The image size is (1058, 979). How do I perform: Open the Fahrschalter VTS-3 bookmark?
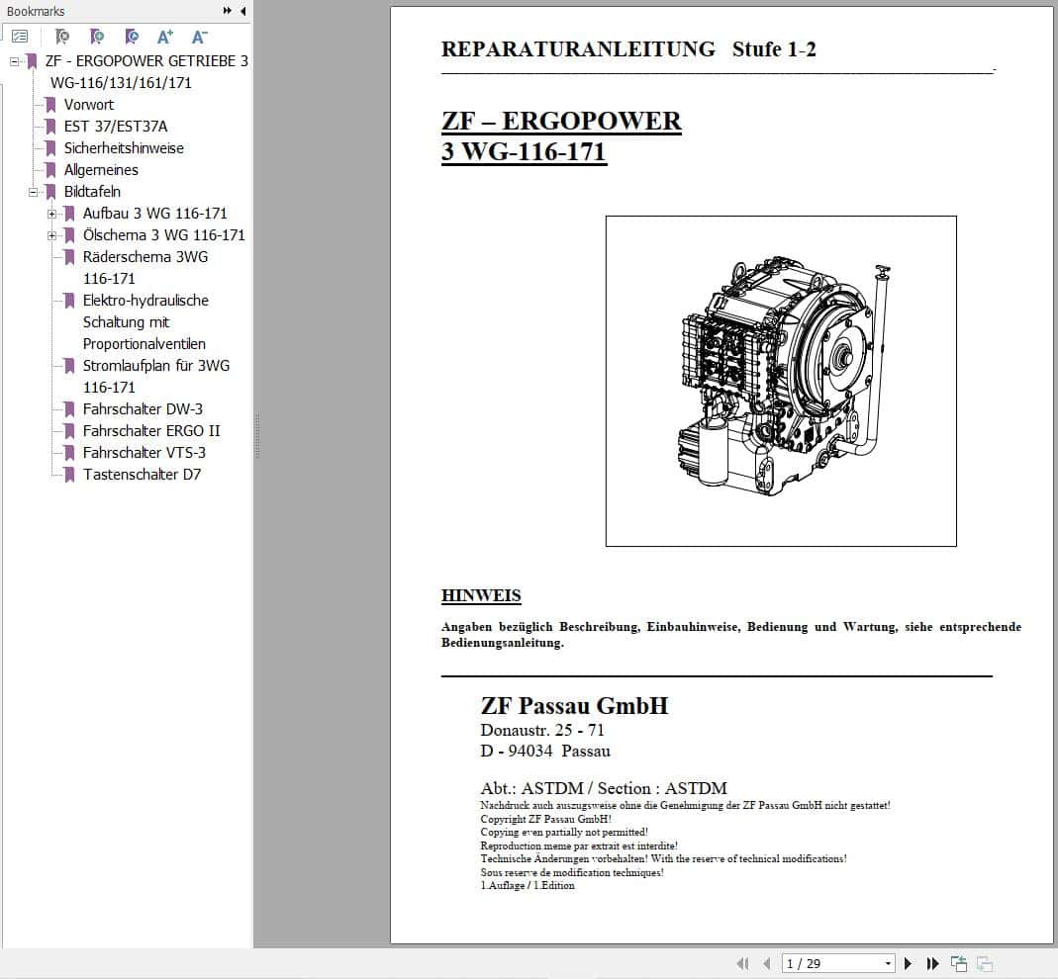point(144,453)
